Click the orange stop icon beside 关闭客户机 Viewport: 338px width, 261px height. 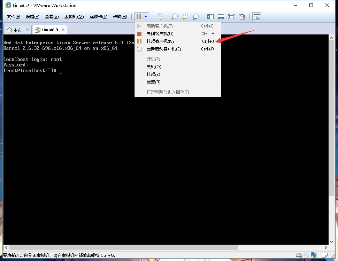139,34
